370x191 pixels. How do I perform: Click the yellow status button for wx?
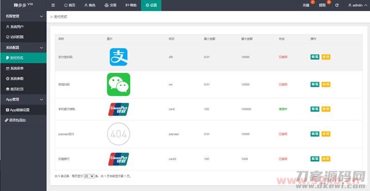326,84
